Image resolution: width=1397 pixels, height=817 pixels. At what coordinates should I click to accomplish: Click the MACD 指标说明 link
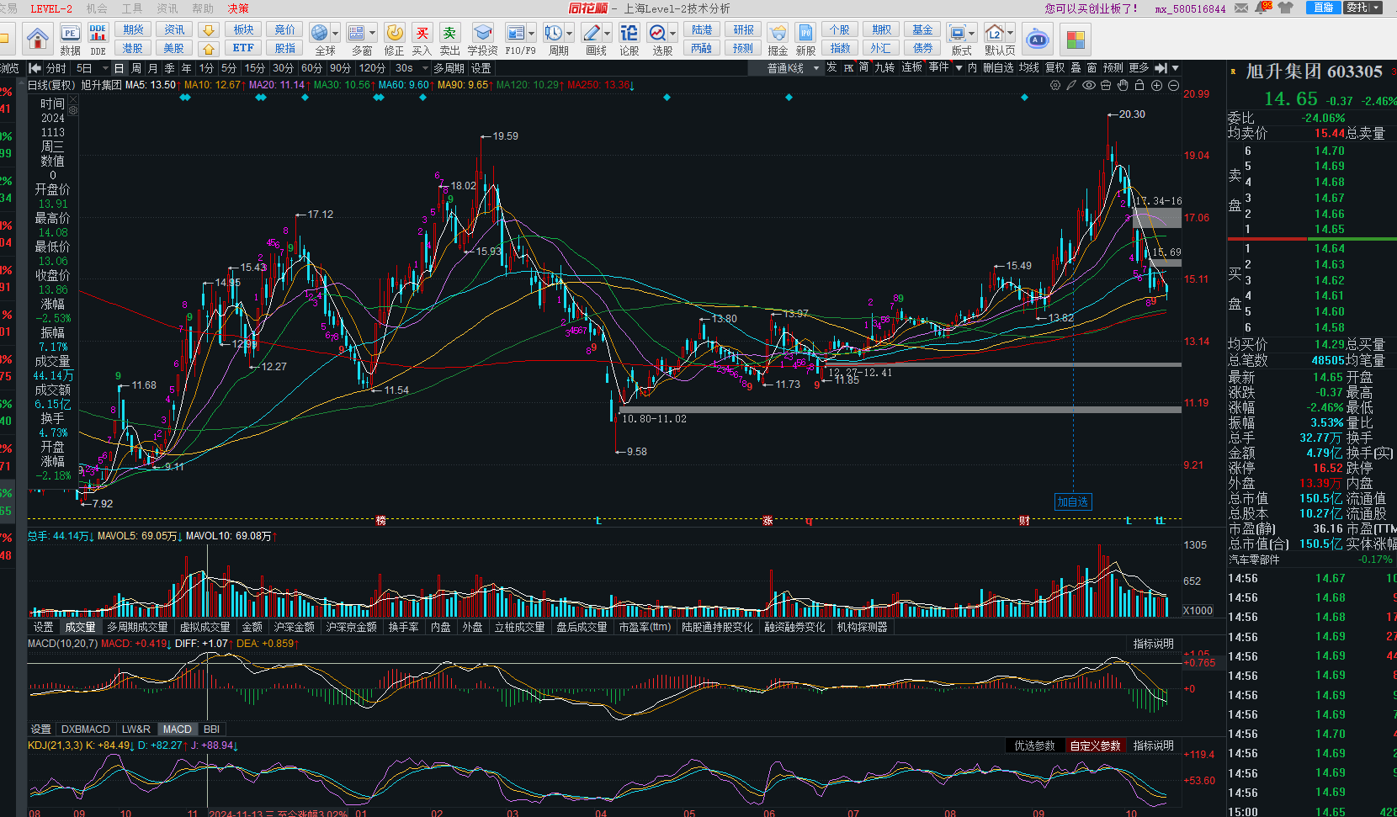[1154, 644]
